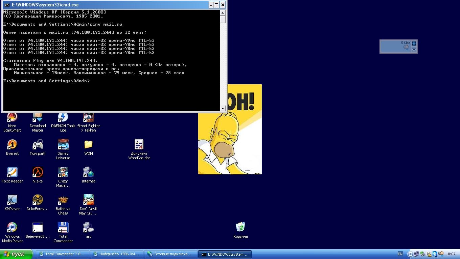Viewport: 460px width, 259px height.
Task: Launch Foxit Reader from desktop
Action: click(12, 175)
